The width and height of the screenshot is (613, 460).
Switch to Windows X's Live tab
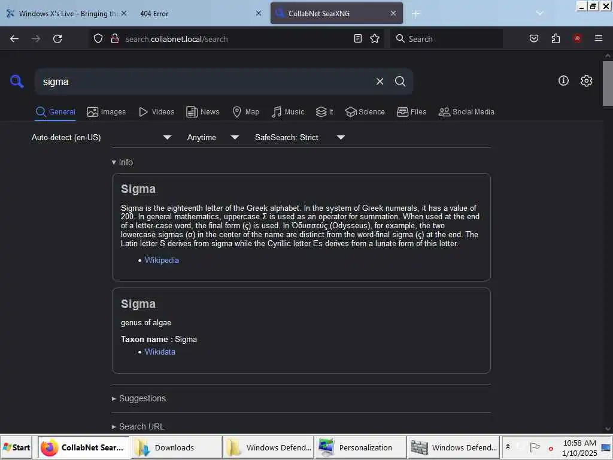[x=66, y=13]
